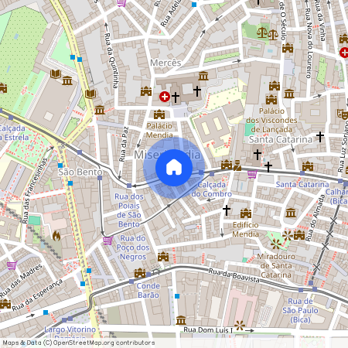Select the Mercês neighbourhood label
The width and height of the screenshot is (348, 348).
coord(165,63)
